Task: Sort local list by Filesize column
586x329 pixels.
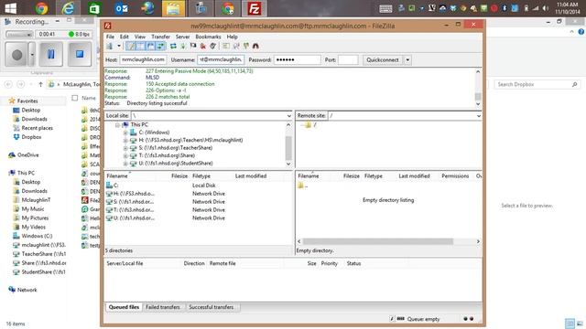Action: (179, 176)
